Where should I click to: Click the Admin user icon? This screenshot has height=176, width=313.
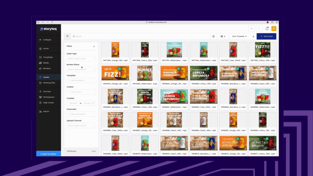40,112
